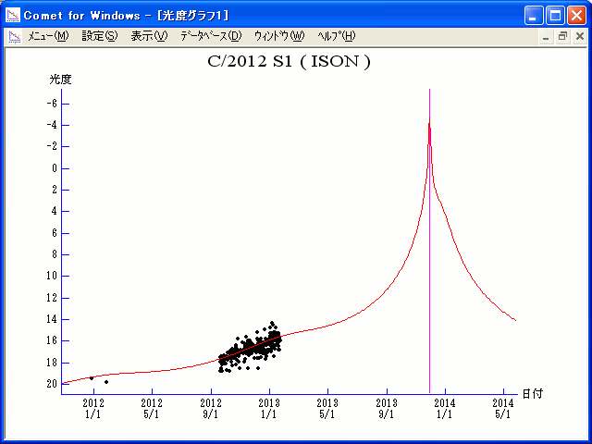Click the 2013 5/1 date axis label
This screenshot has height=444, width=592.
tap(327, 409)
